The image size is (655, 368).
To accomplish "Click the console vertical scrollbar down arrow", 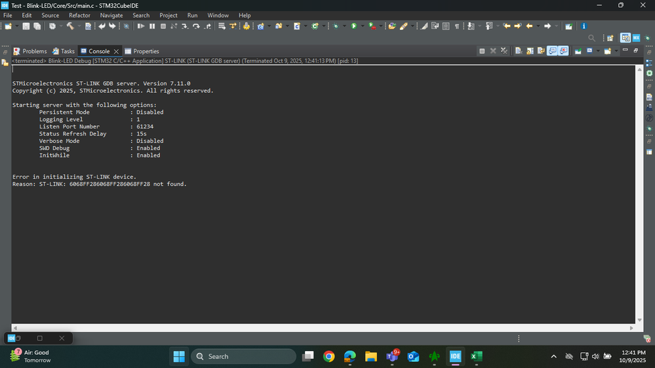I will 639,320.
